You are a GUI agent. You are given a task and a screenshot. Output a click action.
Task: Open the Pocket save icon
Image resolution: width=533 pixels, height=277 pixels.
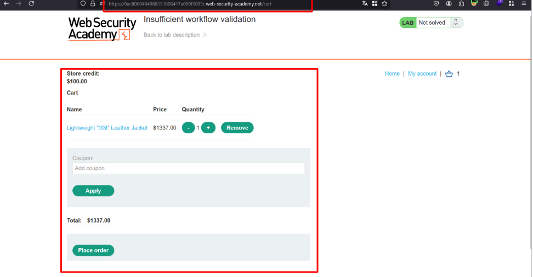click(x=436, y=3)
